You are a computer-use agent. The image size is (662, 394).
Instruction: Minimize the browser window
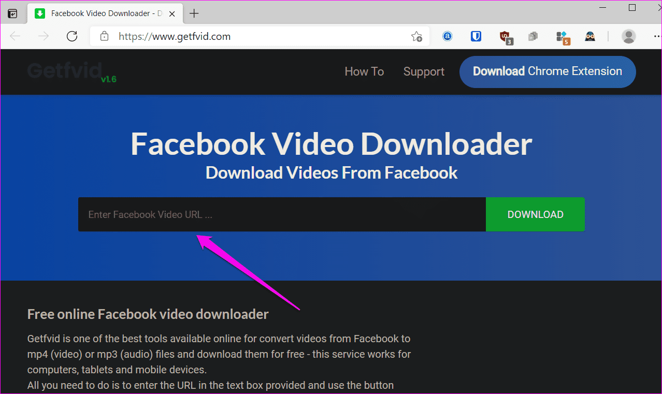602,7
